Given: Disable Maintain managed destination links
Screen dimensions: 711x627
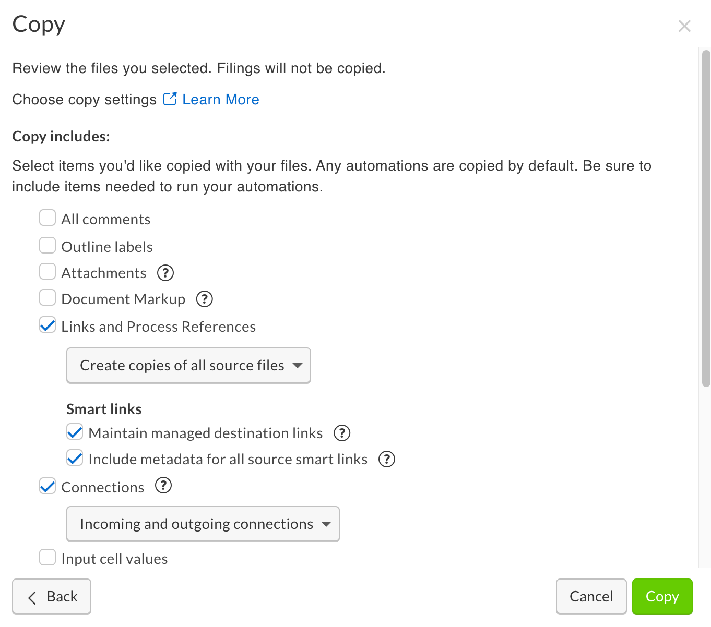Looking at the screenshot, I should pyautogui.click(x=75, y=432).
